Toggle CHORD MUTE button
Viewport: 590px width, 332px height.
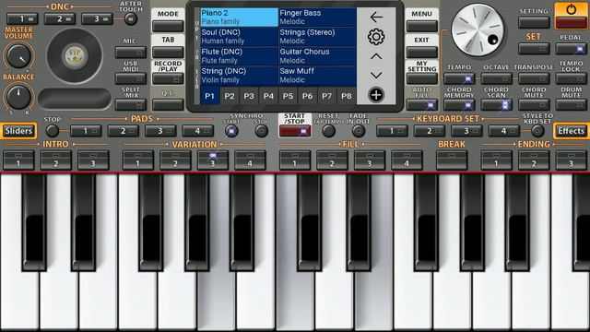click(x=534, y=104)
